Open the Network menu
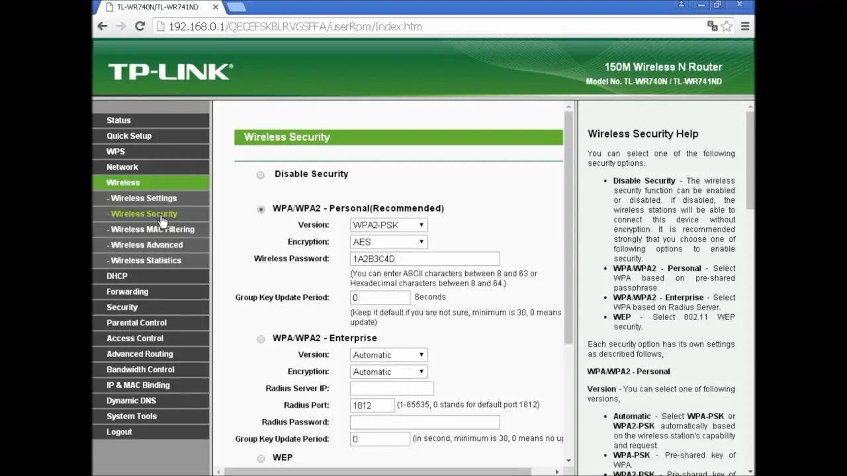 click(151, 167)
